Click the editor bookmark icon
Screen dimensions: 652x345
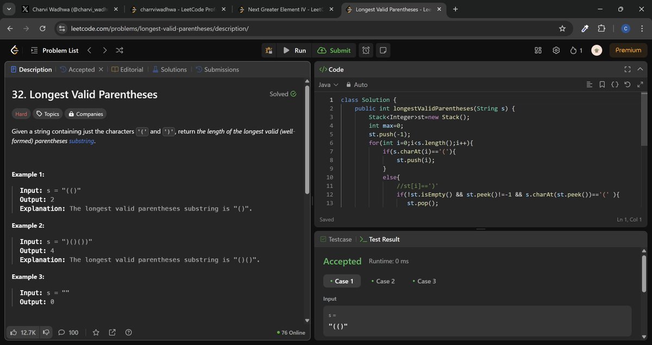602,85
